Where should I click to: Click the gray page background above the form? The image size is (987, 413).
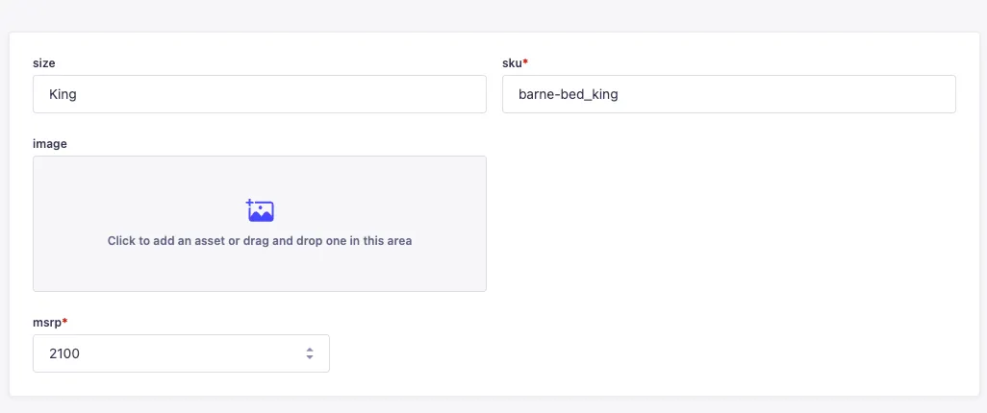coord(493,14)
